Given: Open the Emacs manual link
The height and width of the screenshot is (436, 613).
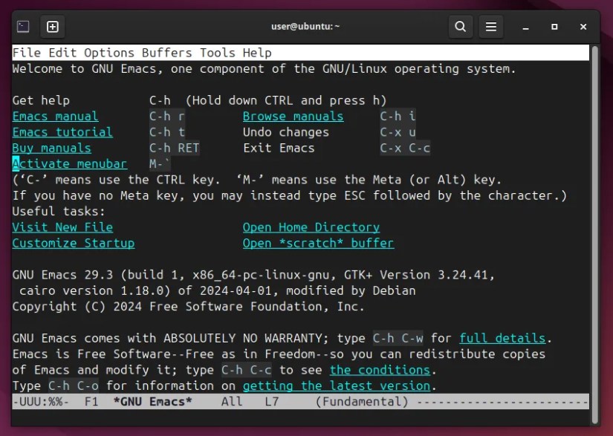Looking at the screenshot, I should [55, 116].
